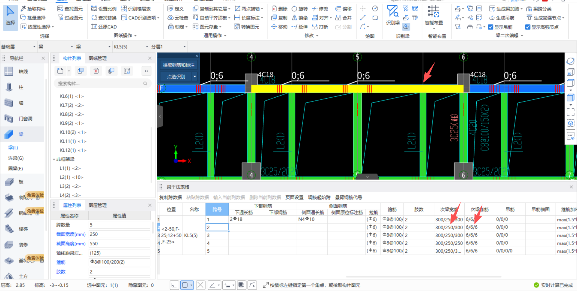Viewport: 577px width, 291px height.
Task: Click the display settings eye-list icon
Action: click(570, 136)
